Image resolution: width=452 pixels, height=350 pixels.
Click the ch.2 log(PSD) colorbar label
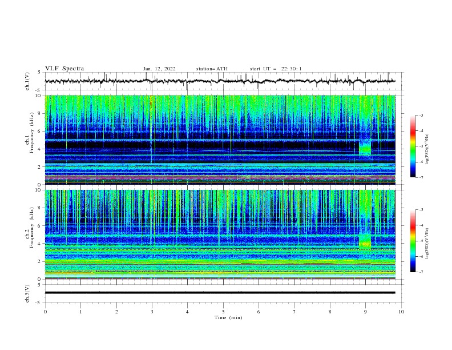pyautogui.click(x=427, y=244)
